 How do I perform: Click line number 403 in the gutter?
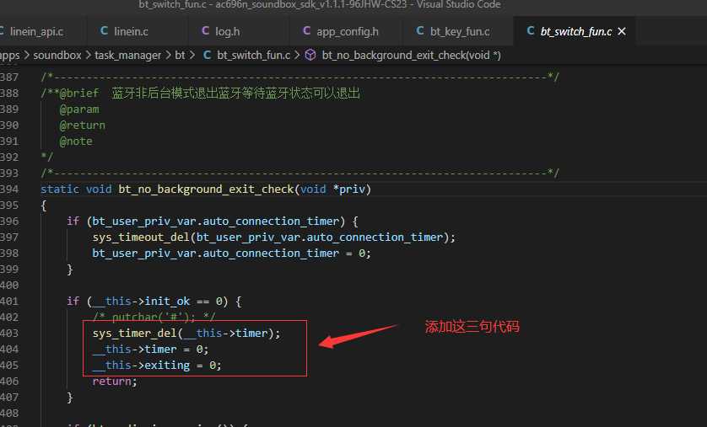pos(9,334)
